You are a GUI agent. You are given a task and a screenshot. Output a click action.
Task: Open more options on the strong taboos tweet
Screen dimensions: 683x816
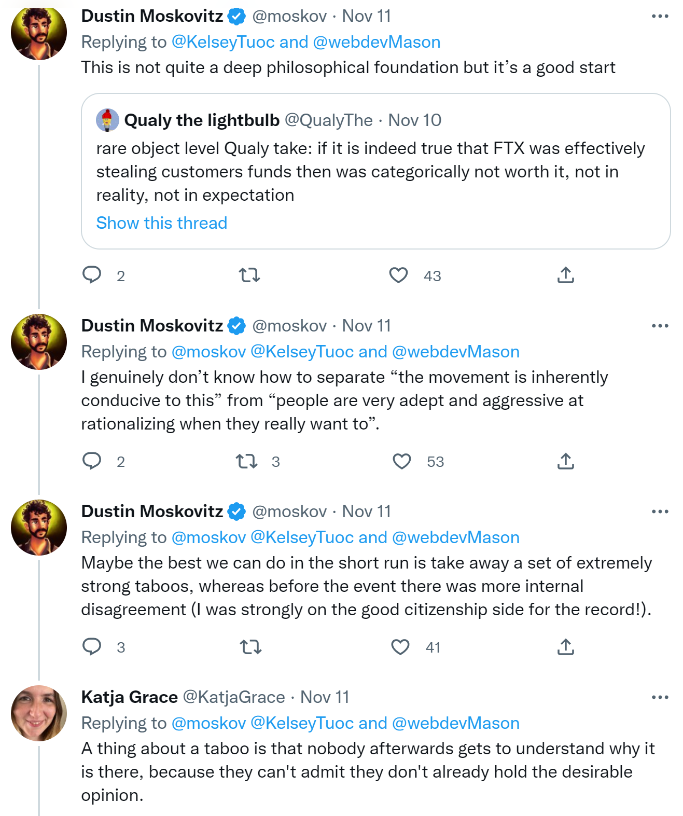tap(660, 511)
